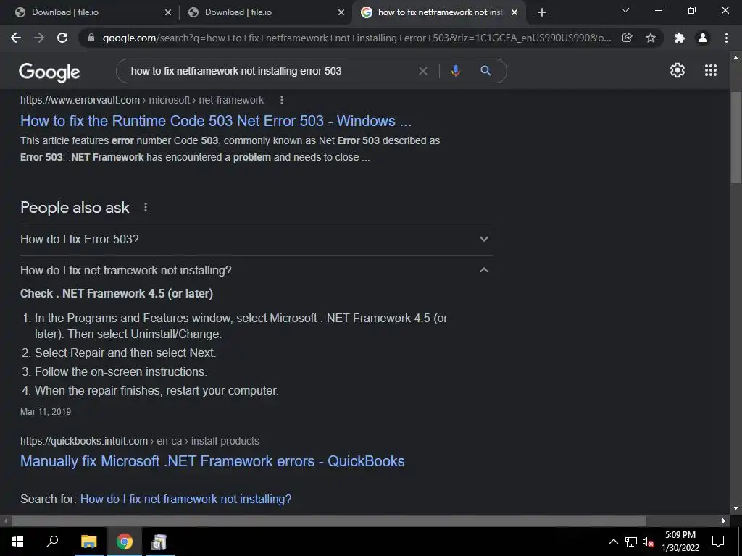Viewport: 742px width, 556px height.
Task: Open Manually fix .NET Framework errors QuickBooks
Action: (212, 461)
